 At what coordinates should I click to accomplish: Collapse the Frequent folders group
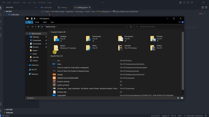(49, 32)
